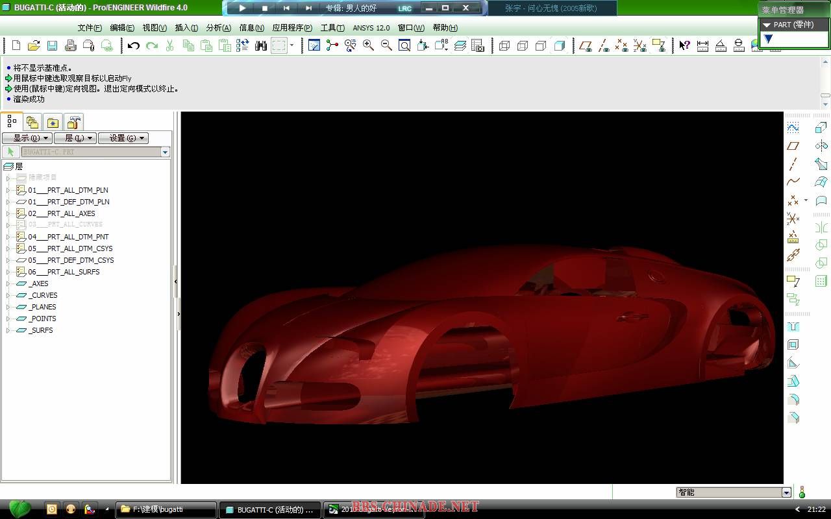Open the 智能 selection filter dropdown

click(787, 492)
